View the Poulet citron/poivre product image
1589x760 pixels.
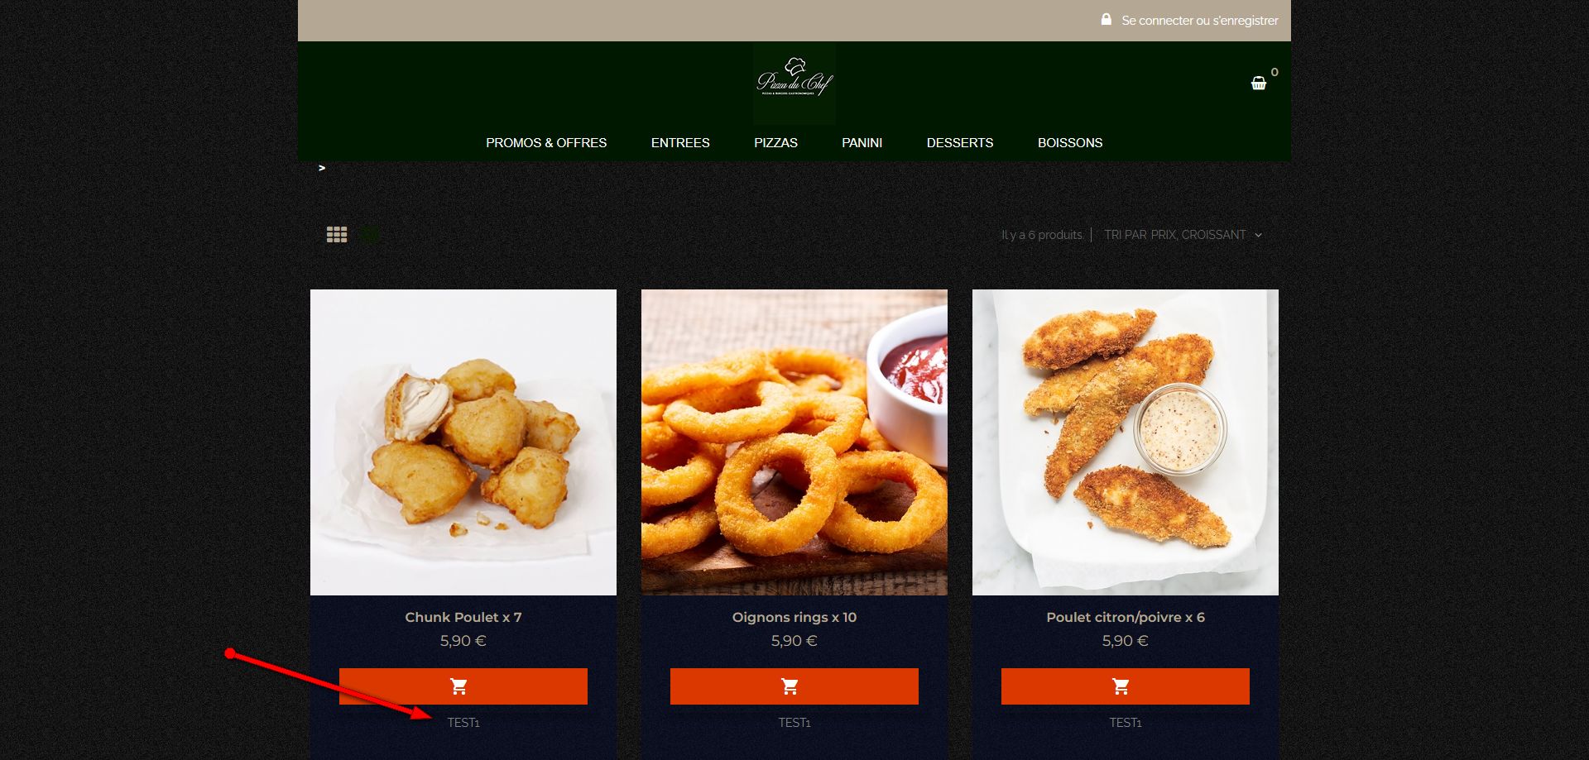coord(1126,442)
